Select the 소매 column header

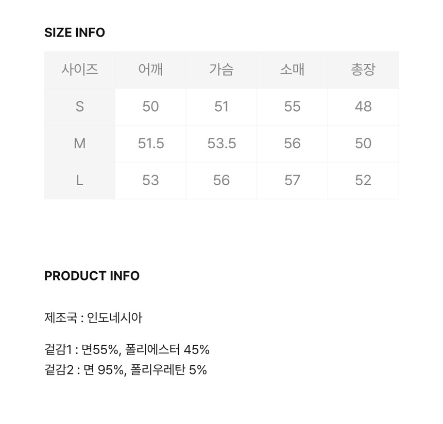click(x=292, y=69)
